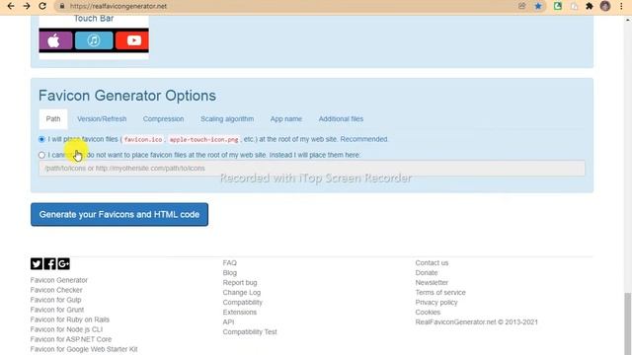Click the Favicon Generator Options heading
The height and width of the screenshot is (355, 632).
127,96
